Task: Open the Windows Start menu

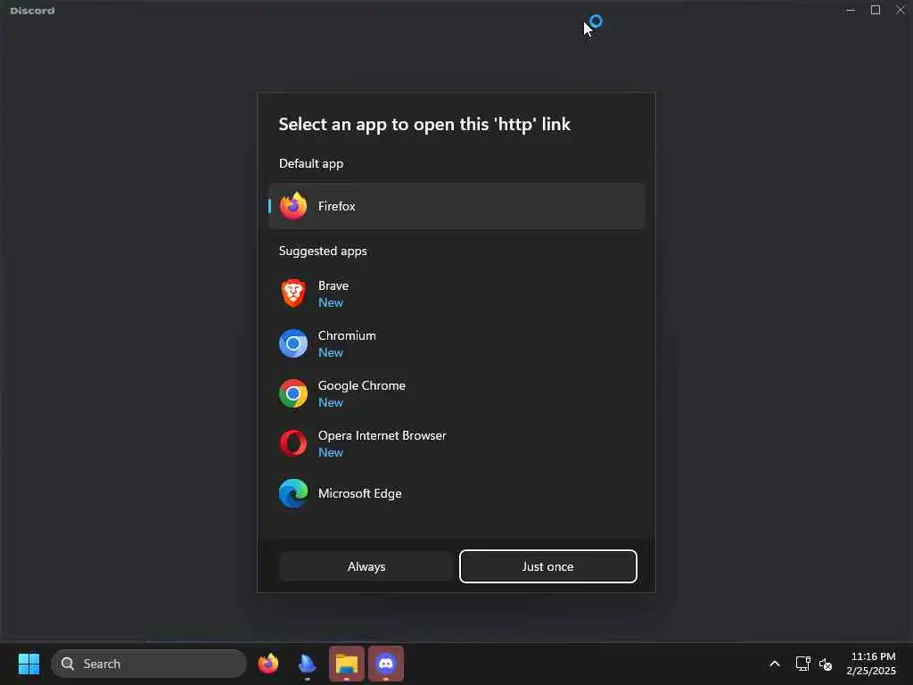Action: click(29, 664)
